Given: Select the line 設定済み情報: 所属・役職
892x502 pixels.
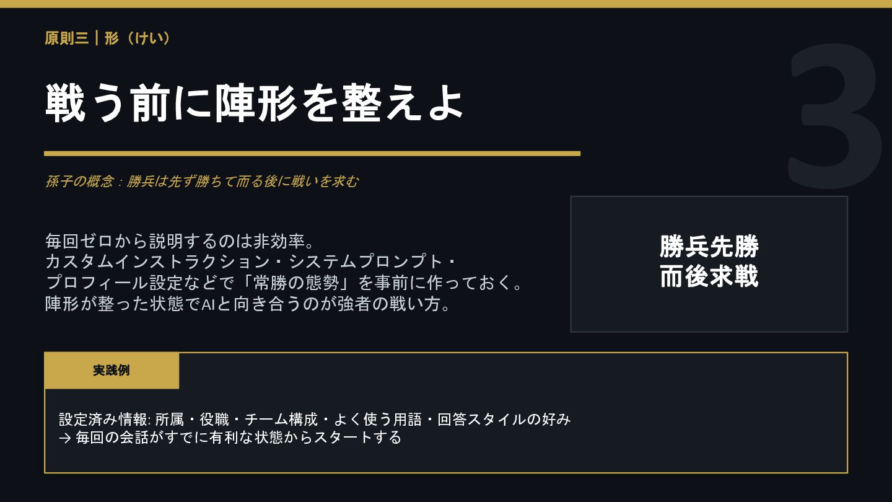Looking at the screenshot, I should tap(315, 420).
